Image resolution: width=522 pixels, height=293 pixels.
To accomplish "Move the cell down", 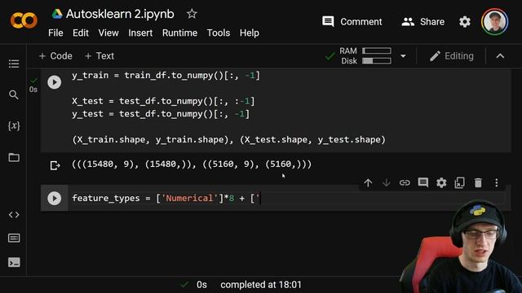I will tap(386, 182).
